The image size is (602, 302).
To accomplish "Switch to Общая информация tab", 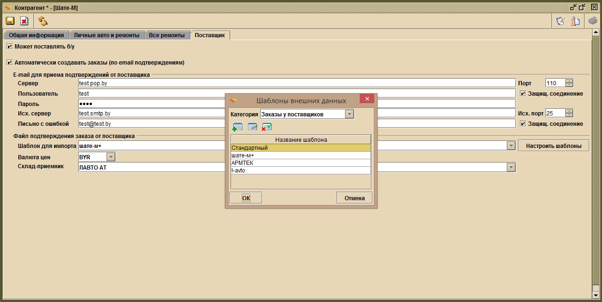I will tap(36, 35).
